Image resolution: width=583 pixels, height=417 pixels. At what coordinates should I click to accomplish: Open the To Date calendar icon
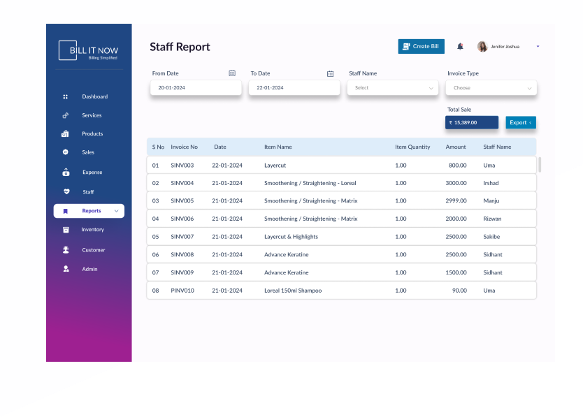331,73
